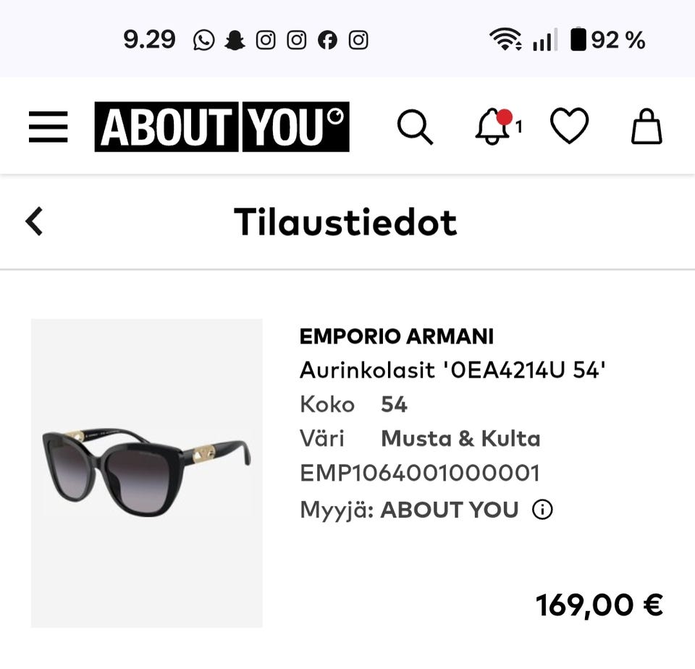
Task: Tap the Wi-Fi status icon
Action: pyautogui.click(x=504, y=41)
